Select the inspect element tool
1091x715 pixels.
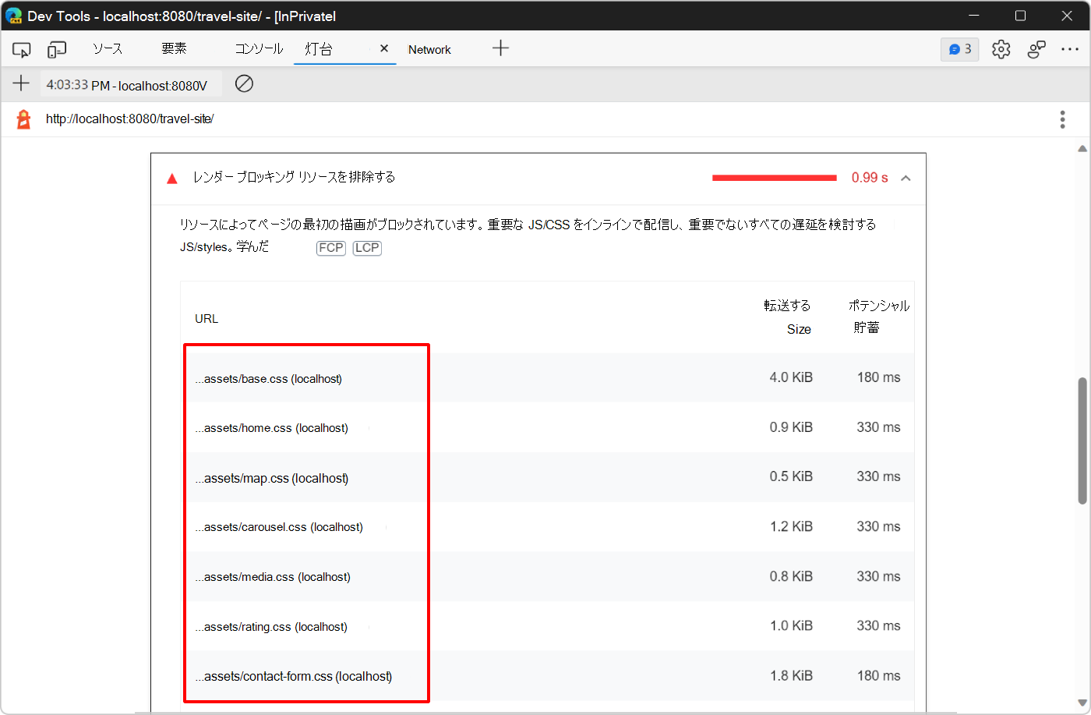21,48
